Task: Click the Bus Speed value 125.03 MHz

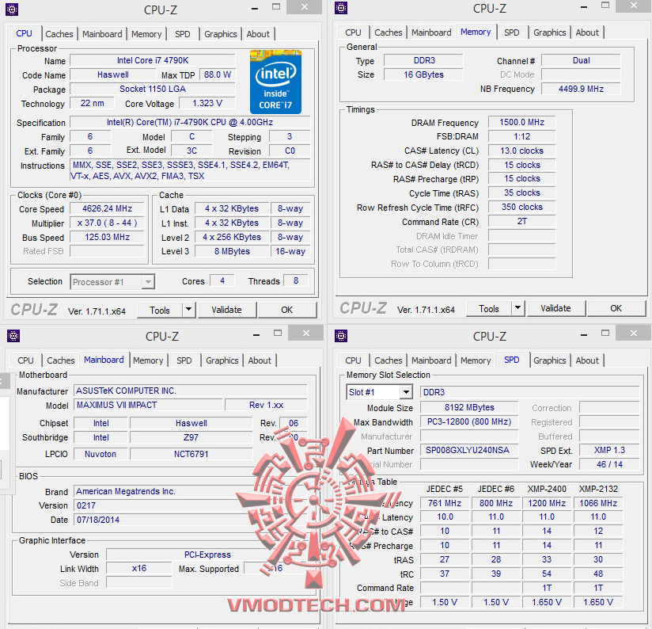Action: (108, 238)
